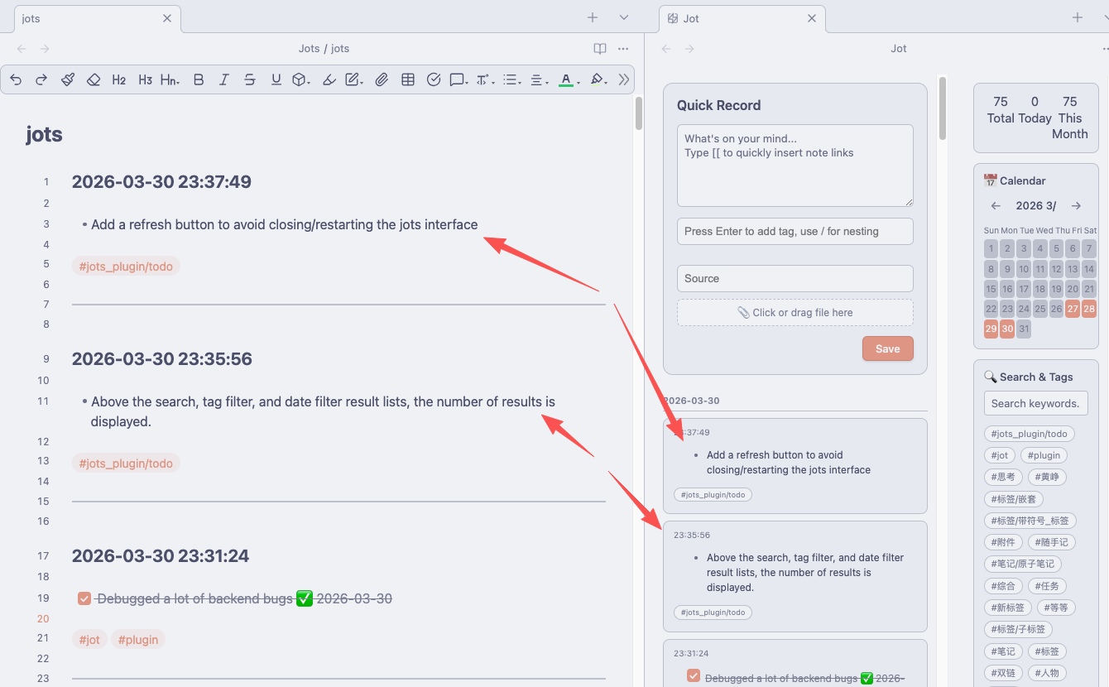Filter by #jots_plugin/todo in Search & Tags
This screenshot has width=1109, height=687.
point(1029,434)
